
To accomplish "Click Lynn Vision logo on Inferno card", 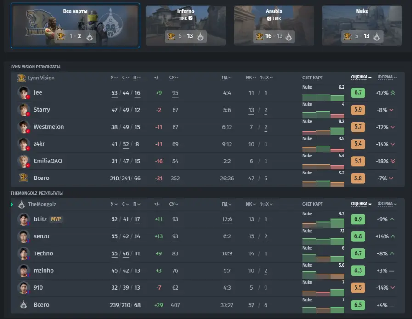I will 171,36.
